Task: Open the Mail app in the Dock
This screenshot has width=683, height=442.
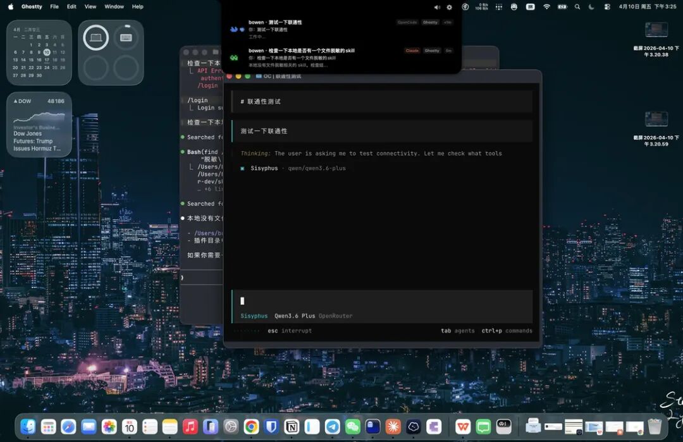Action: tap(89, 427)
